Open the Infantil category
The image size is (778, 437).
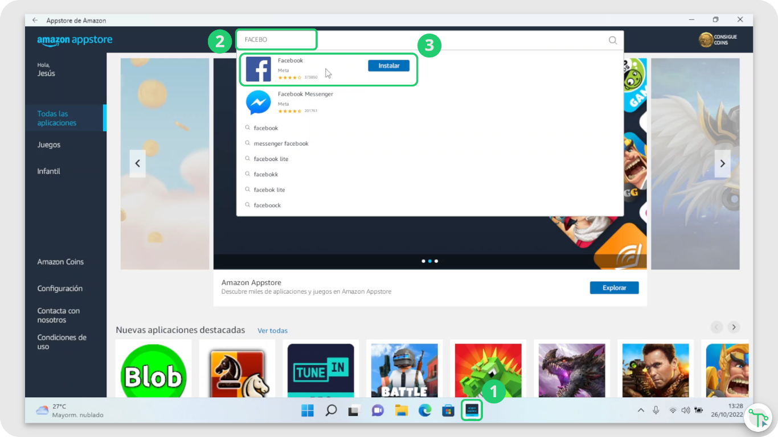(x=49, y=171)
